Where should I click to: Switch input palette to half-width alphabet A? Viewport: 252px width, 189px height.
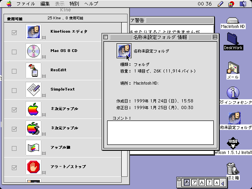click(x=217, y=183)
